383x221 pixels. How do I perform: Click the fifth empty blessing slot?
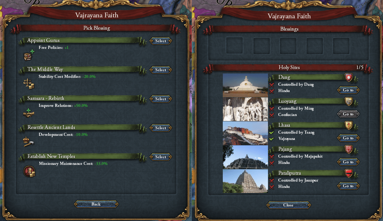[341, 46]
